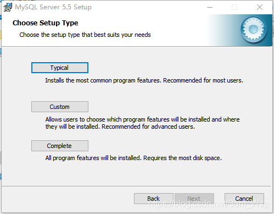The width and height of the screenshot is (274, 214).
Task: Click the greyed-out Next button
Action: click(194, 199)
